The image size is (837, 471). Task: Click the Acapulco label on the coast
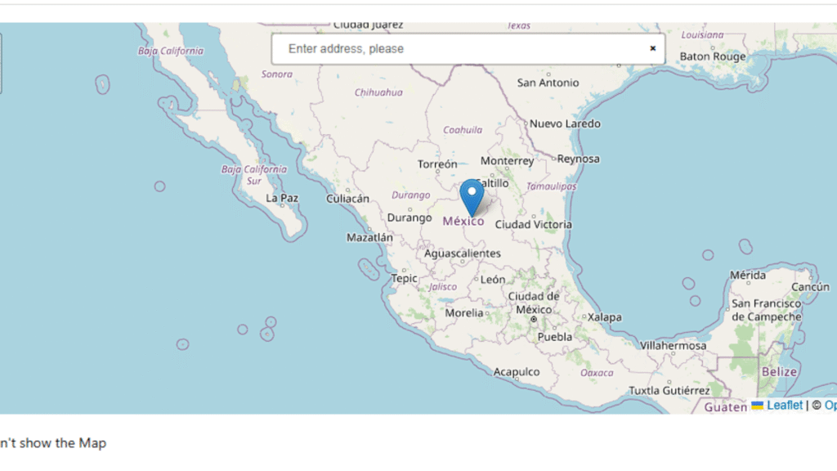pos(516,372)
